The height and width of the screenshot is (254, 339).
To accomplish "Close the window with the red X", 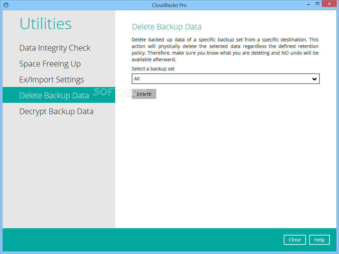I will pos(329,4).
